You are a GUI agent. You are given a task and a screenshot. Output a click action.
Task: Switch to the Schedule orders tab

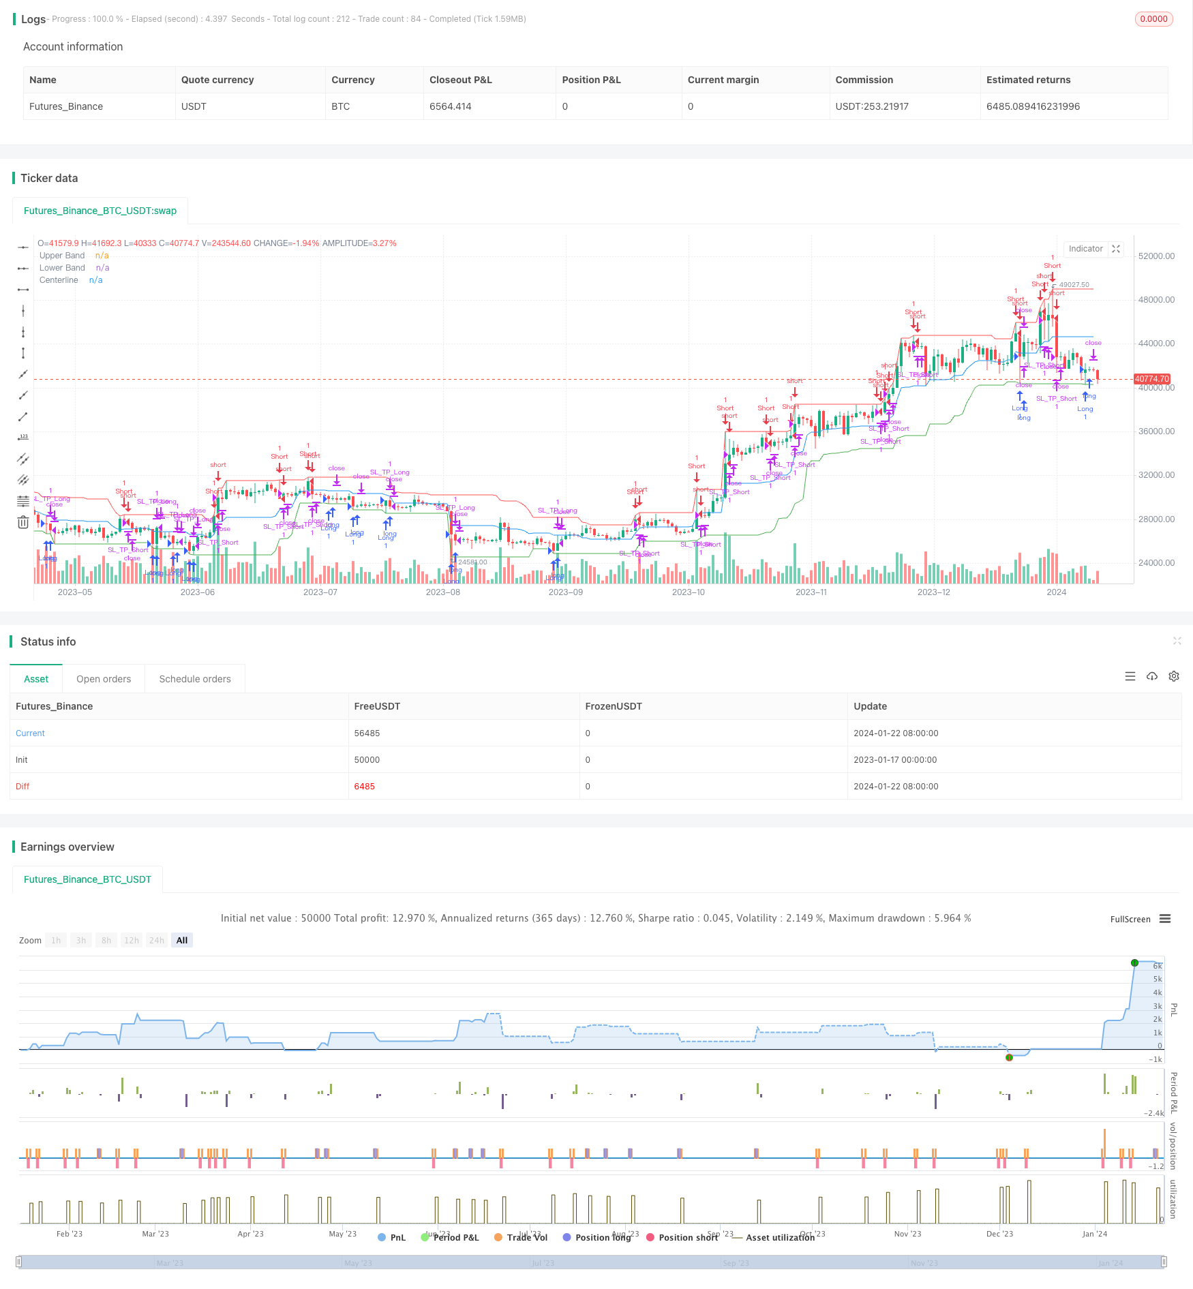coord(195,679)
